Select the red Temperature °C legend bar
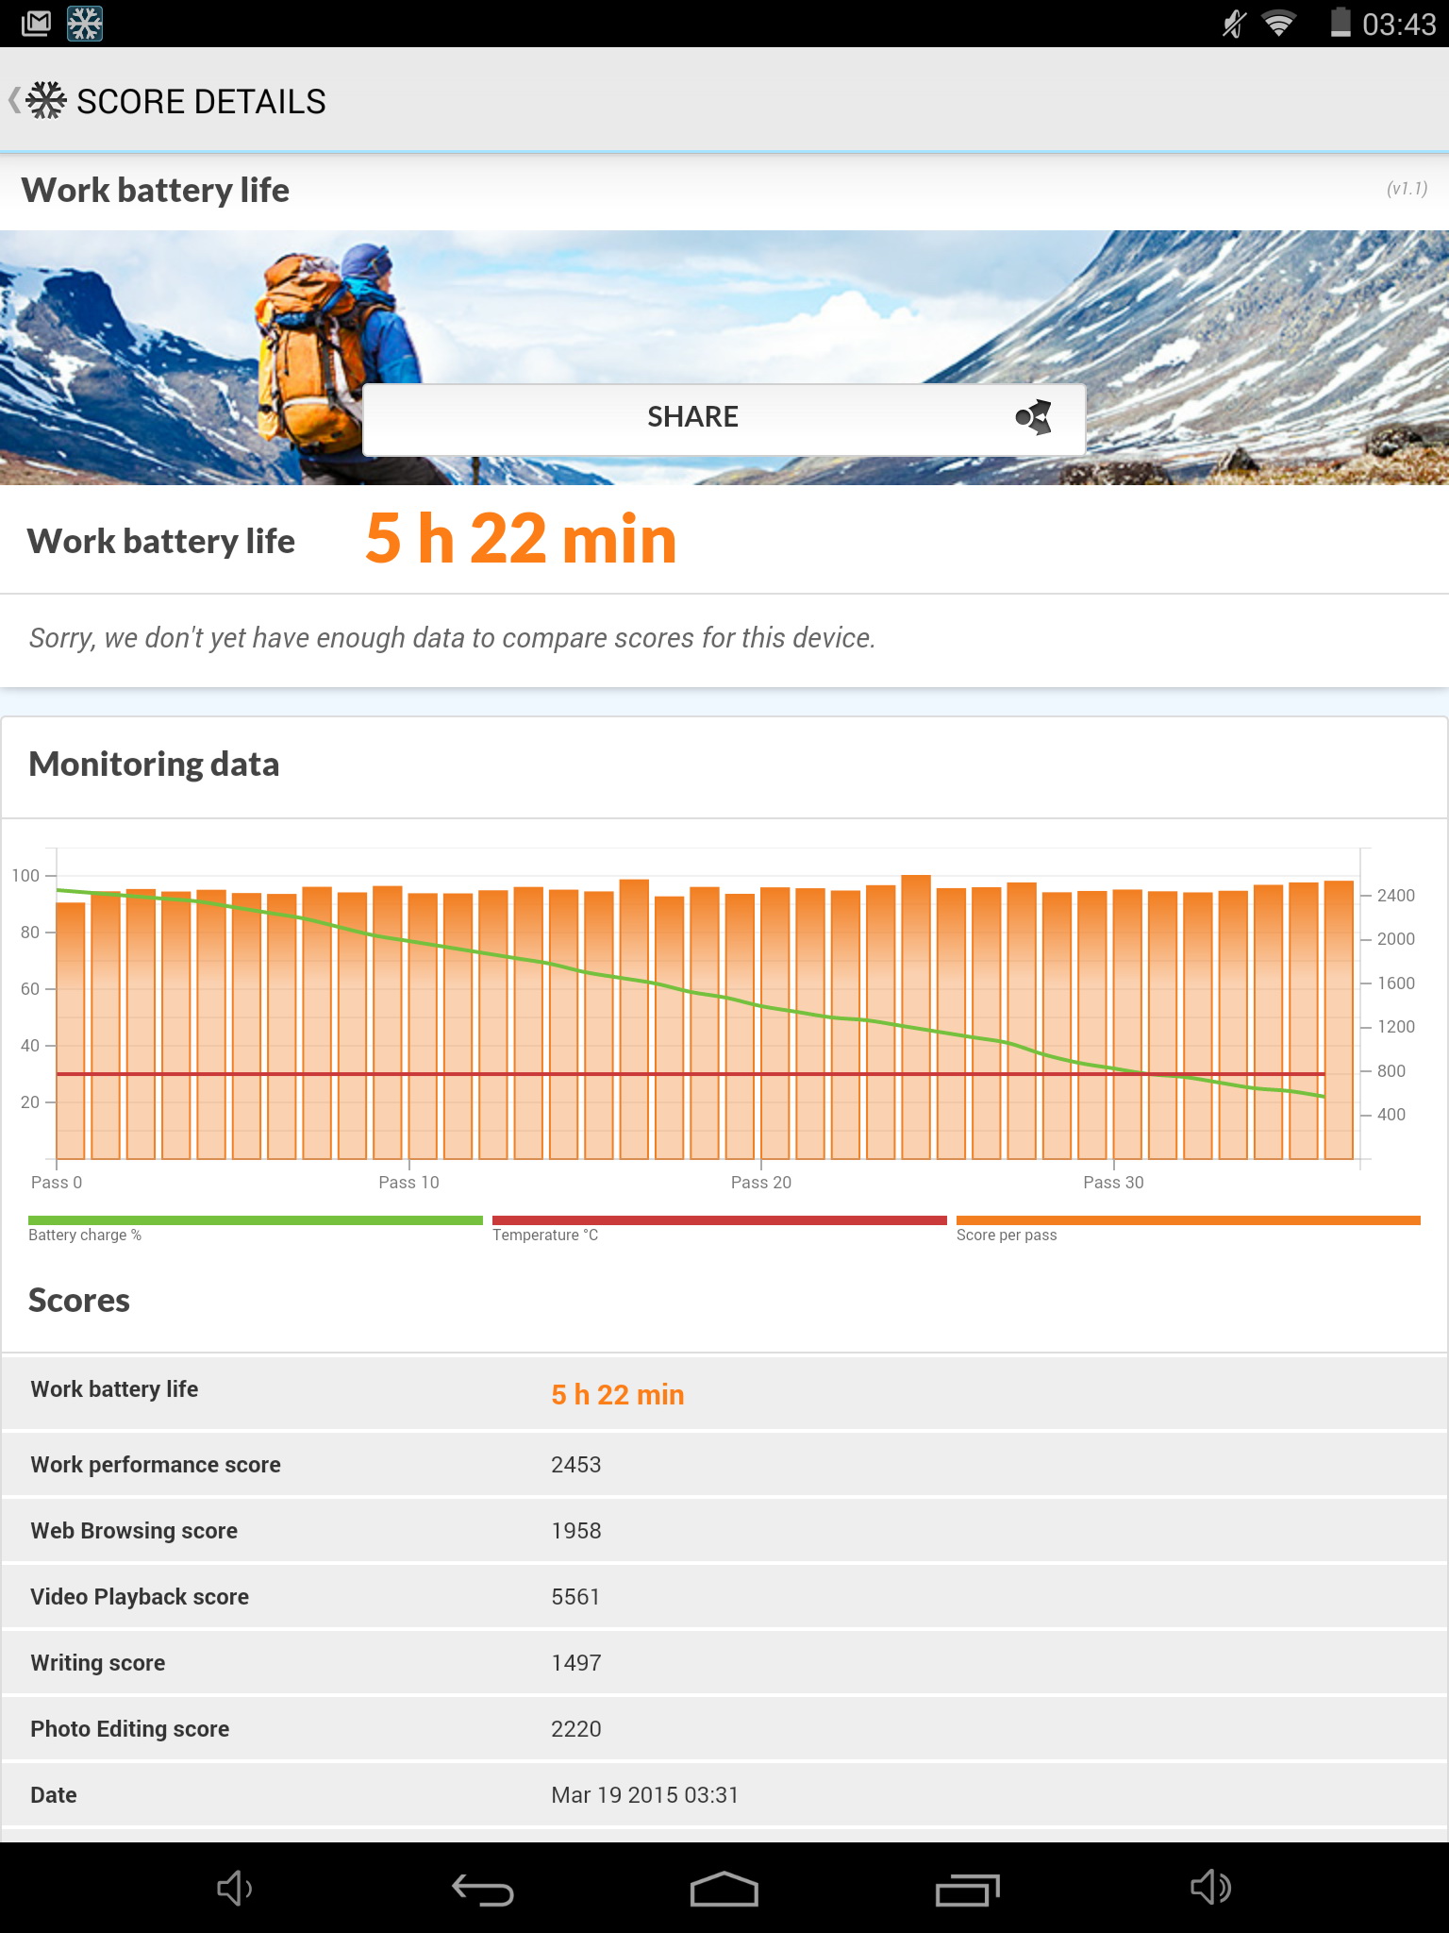 click(x=719, y=1220)
